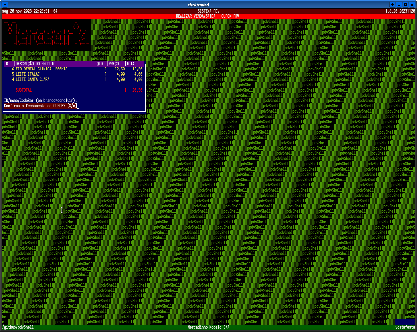Click 'Mercadinho Modelo S/A' in status bar

pos(208,327)
